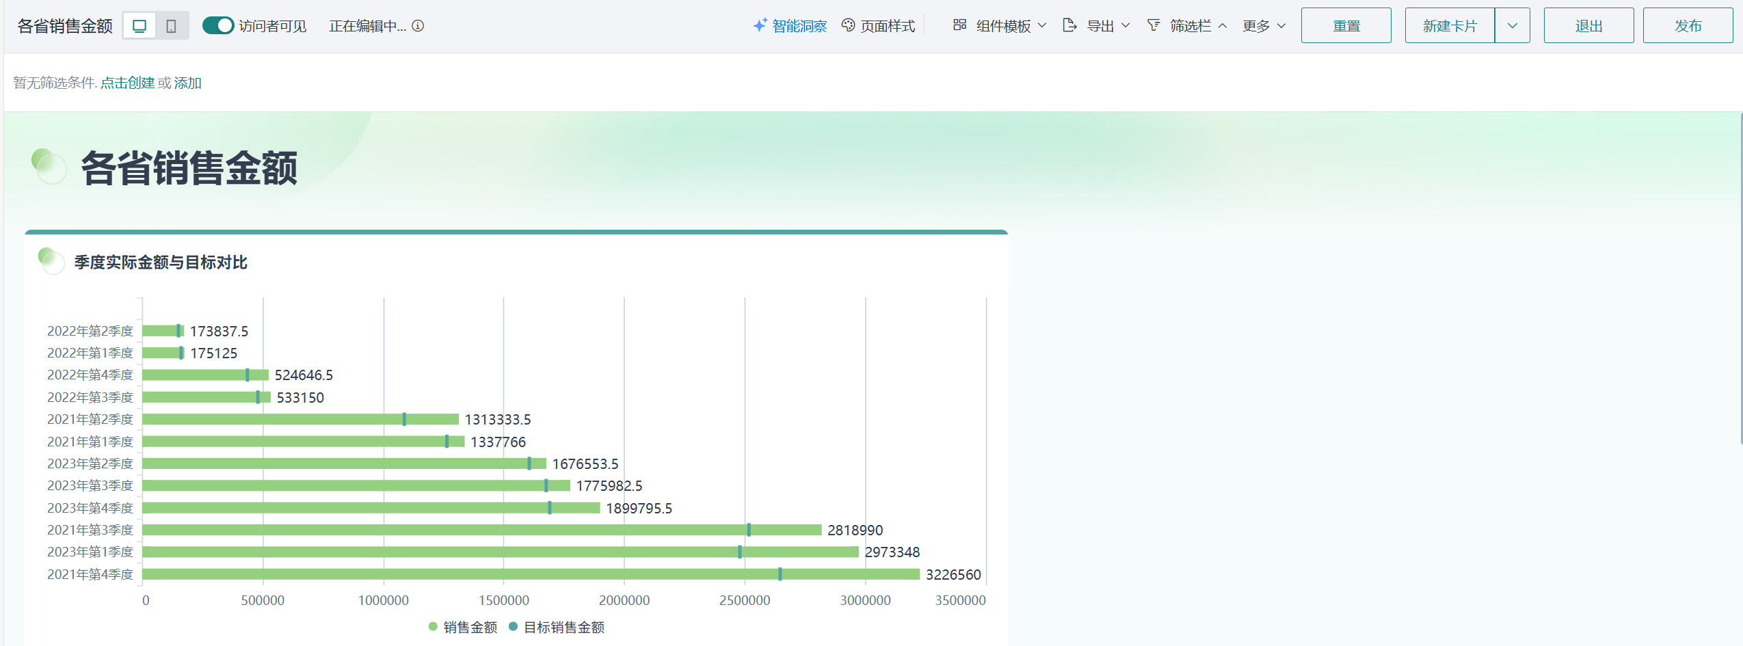Click the 导出 export icon
Screen dimensions: 1743x646
1069,25
